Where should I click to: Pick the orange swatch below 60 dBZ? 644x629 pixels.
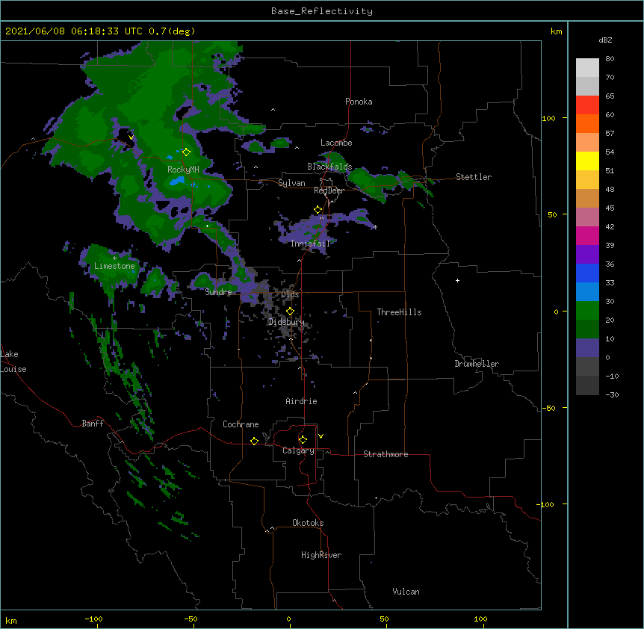pos(587,123)
